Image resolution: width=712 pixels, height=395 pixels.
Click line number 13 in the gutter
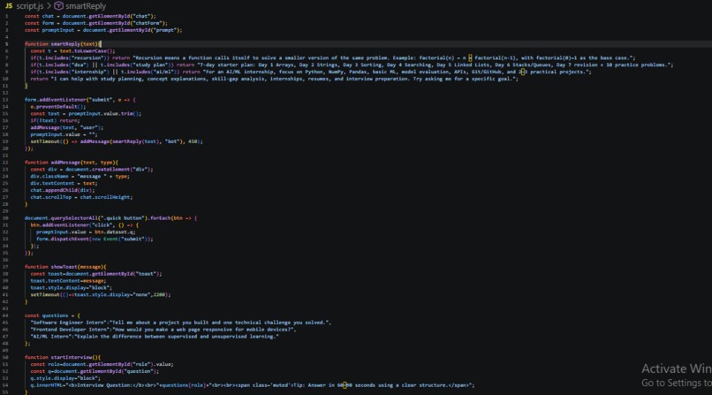[x=5, y=100]
